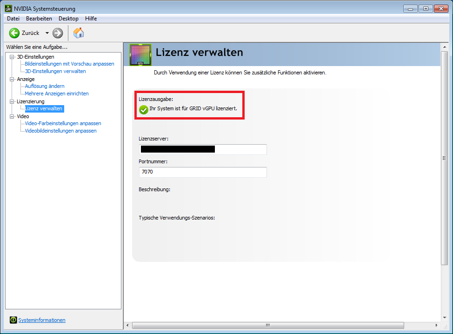The image size is (453, 334).
Task: Open the Systeminformationen link
Action: click(x=42, y=320)
